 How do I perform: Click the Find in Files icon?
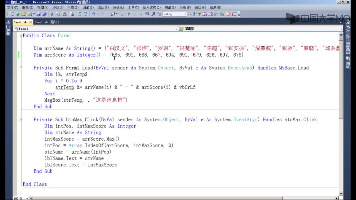tap(72, 14)
